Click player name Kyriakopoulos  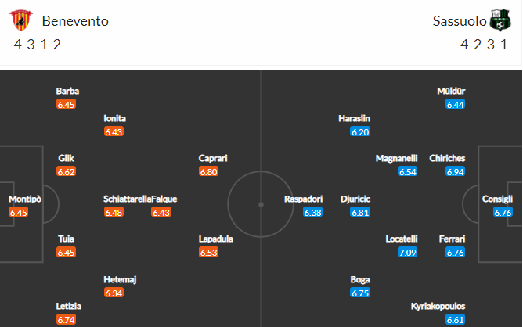tap(438, 306)
